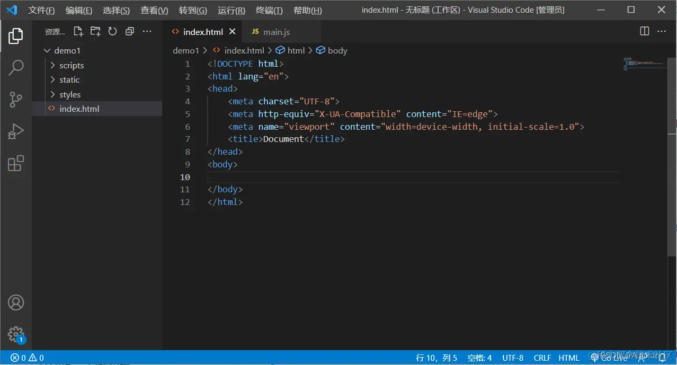Screen dimensions: 677x365
Task: Open the Search view in activity bar
Action: coord(16,67)
